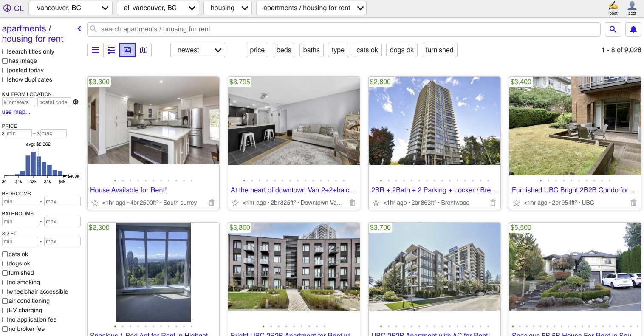Switch to list view icon
644x336 pixels.
coord(95,50)
